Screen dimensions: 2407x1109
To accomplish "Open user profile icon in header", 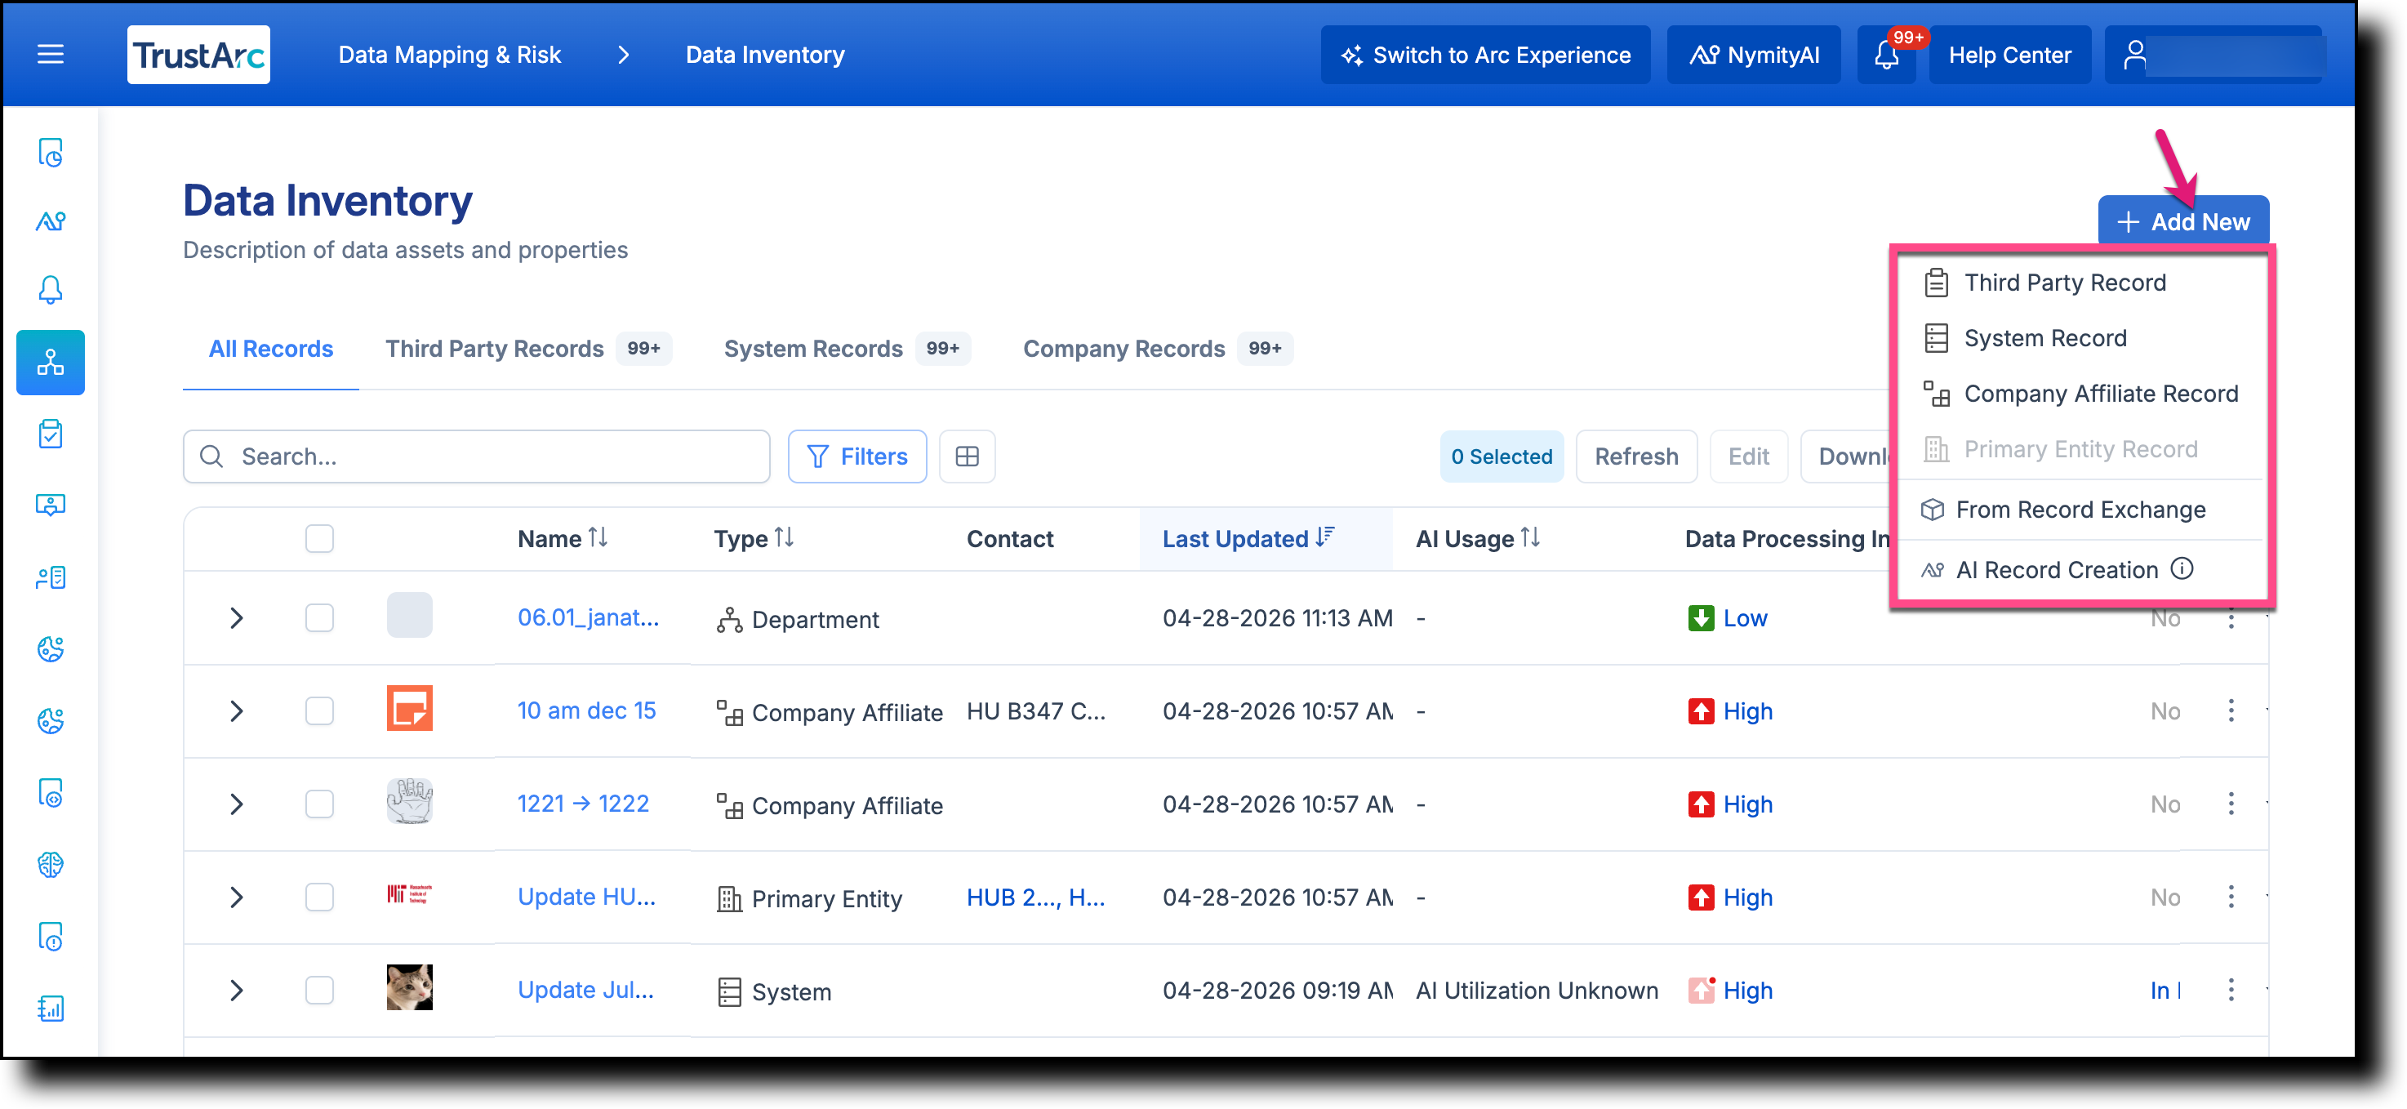I will pos(2134,55).
